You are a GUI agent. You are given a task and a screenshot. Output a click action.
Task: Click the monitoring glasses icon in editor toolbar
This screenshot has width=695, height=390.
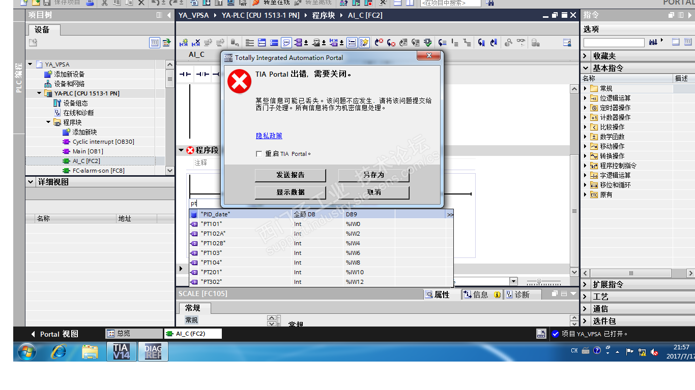520,43
